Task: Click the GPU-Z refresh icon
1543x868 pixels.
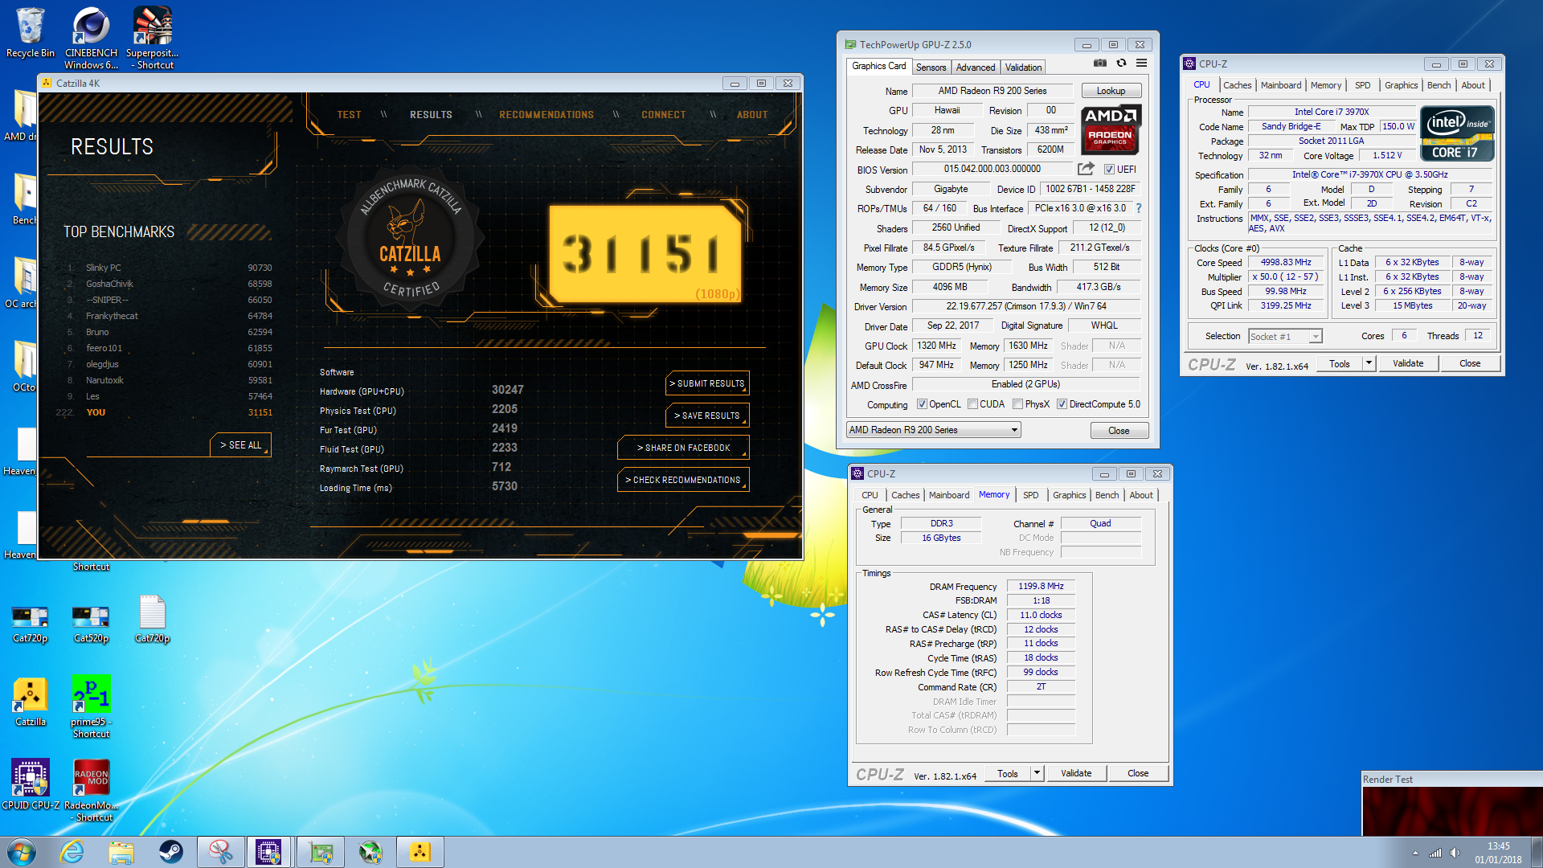Action: pos(1121,63)
